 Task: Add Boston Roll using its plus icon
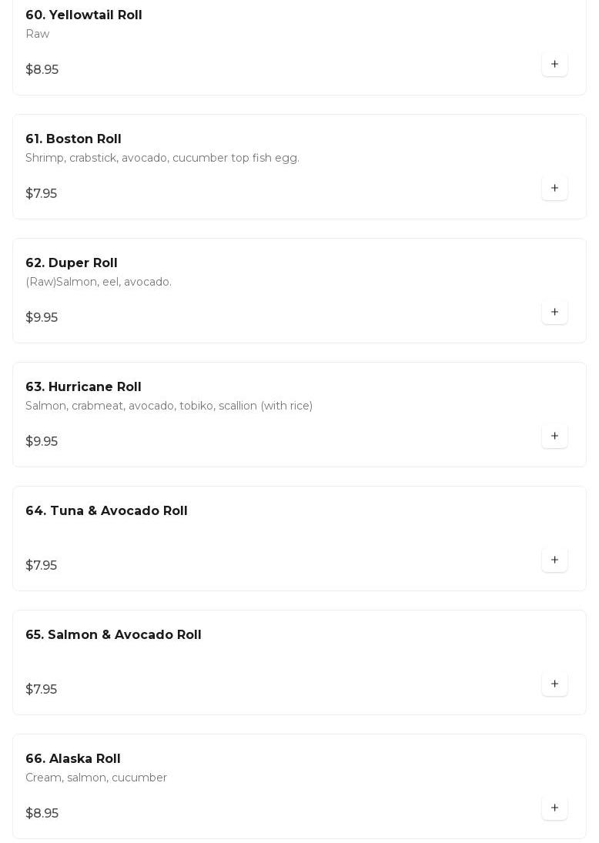pyautogui.click(x=554, y=188)
